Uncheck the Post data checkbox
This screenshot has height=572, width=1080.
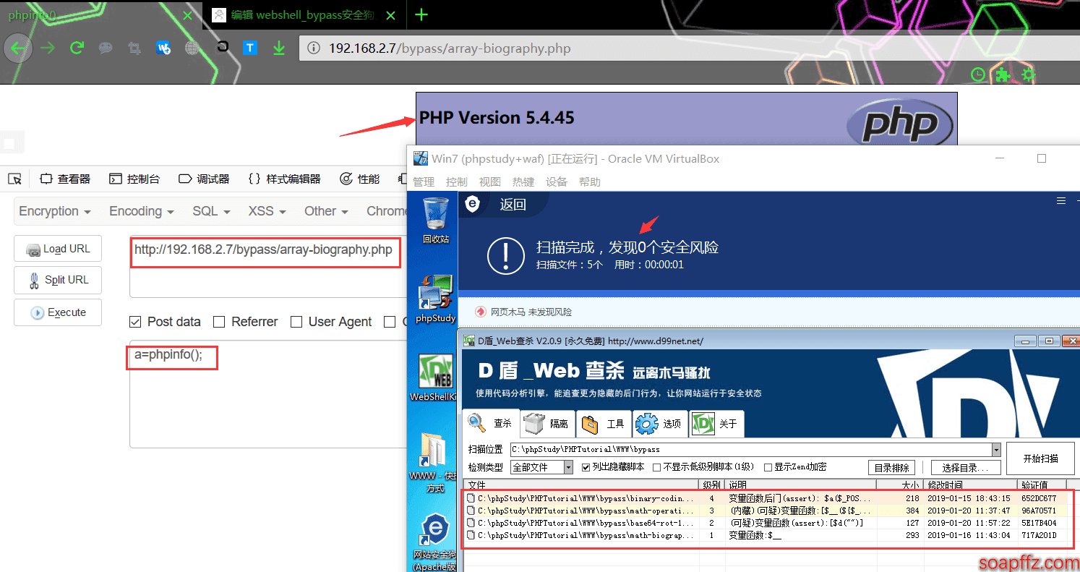tap(135, 322)
